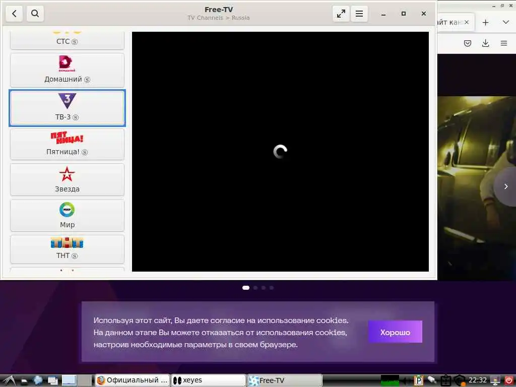Minimize the Free-TV window
Screen dimensions: 516x387
[x=383, y=14]
